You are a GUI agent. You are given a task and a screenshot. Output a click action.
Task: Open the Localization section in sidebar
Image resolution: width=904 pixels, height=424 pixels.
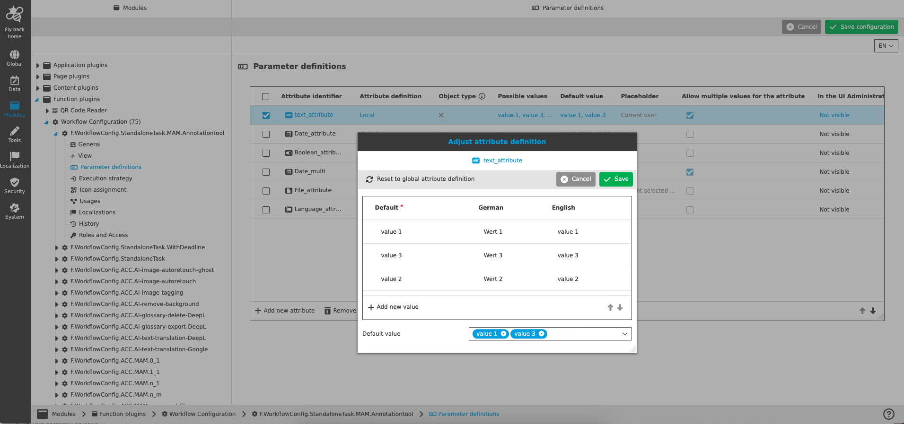click(x=15, y=160)
